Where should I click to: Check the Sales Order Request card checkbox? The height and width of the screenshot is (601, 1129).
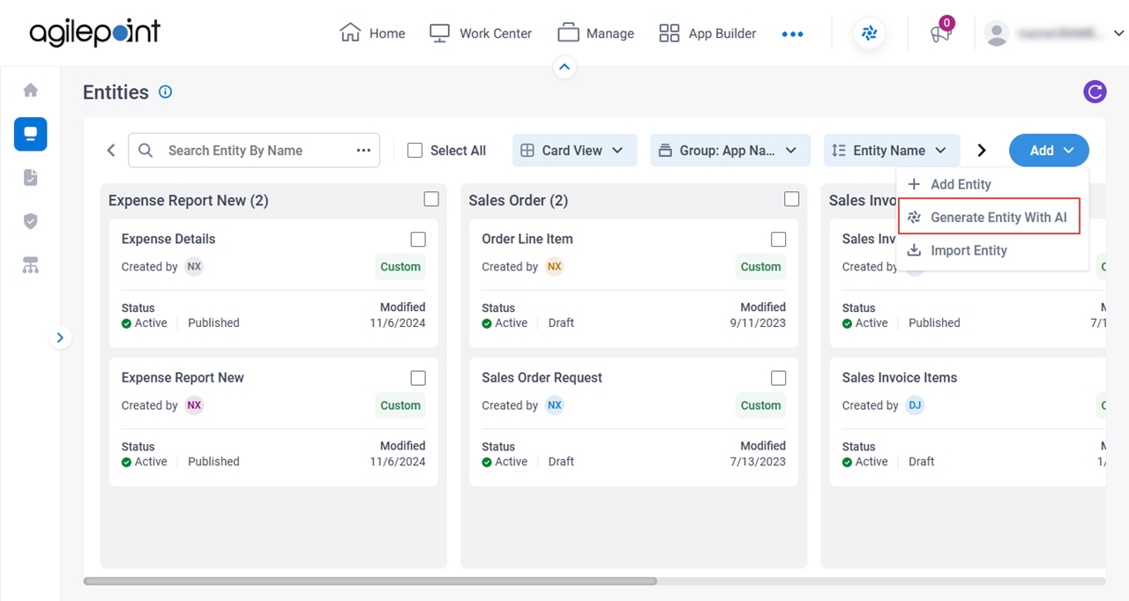tap(778, 378)
